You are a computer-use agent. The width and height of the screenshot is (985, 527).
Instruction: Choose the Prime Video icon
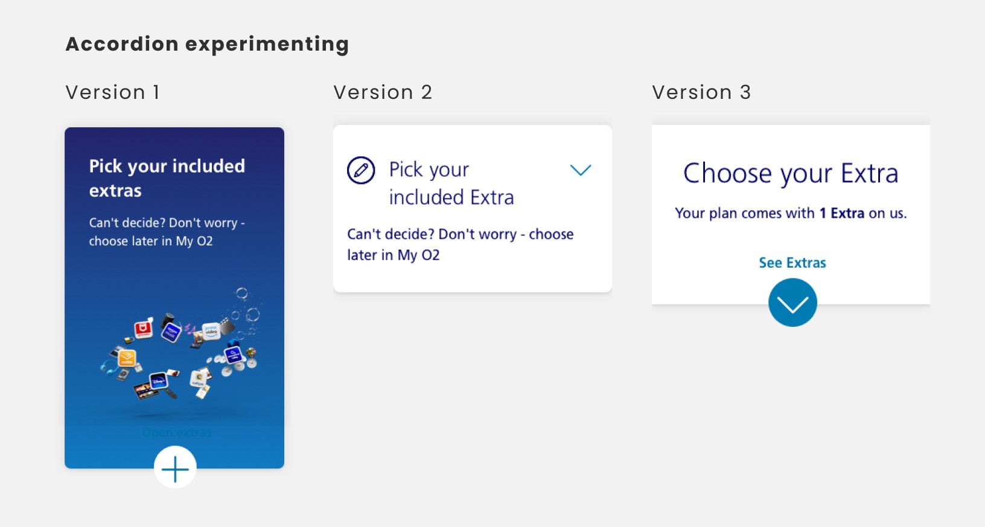click(211, 331)
